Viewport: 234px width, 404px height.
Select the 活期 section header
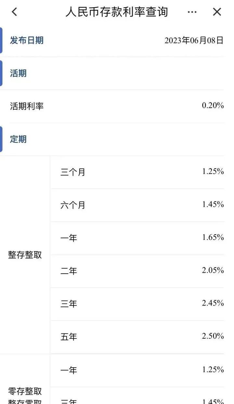pyautogui.click(x=18, y=73)
